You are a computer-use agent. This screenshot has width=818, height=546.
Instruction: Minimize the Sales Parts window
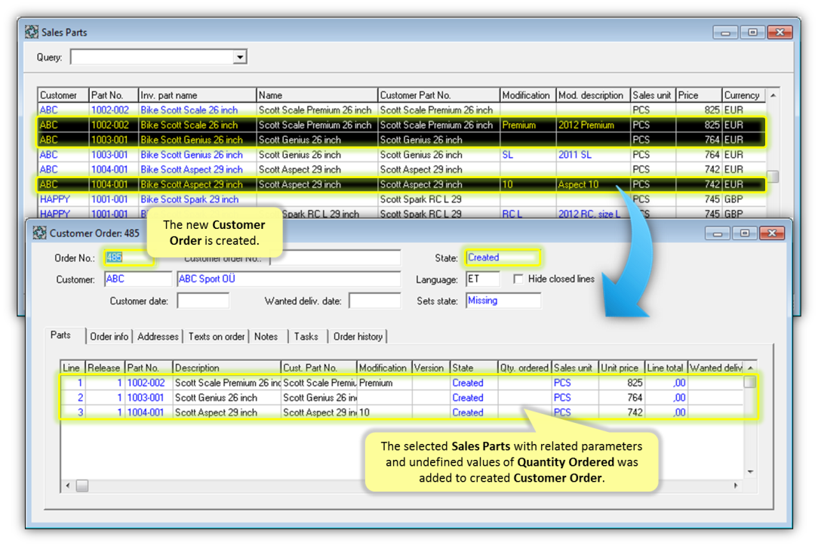[x=726, y=32]
